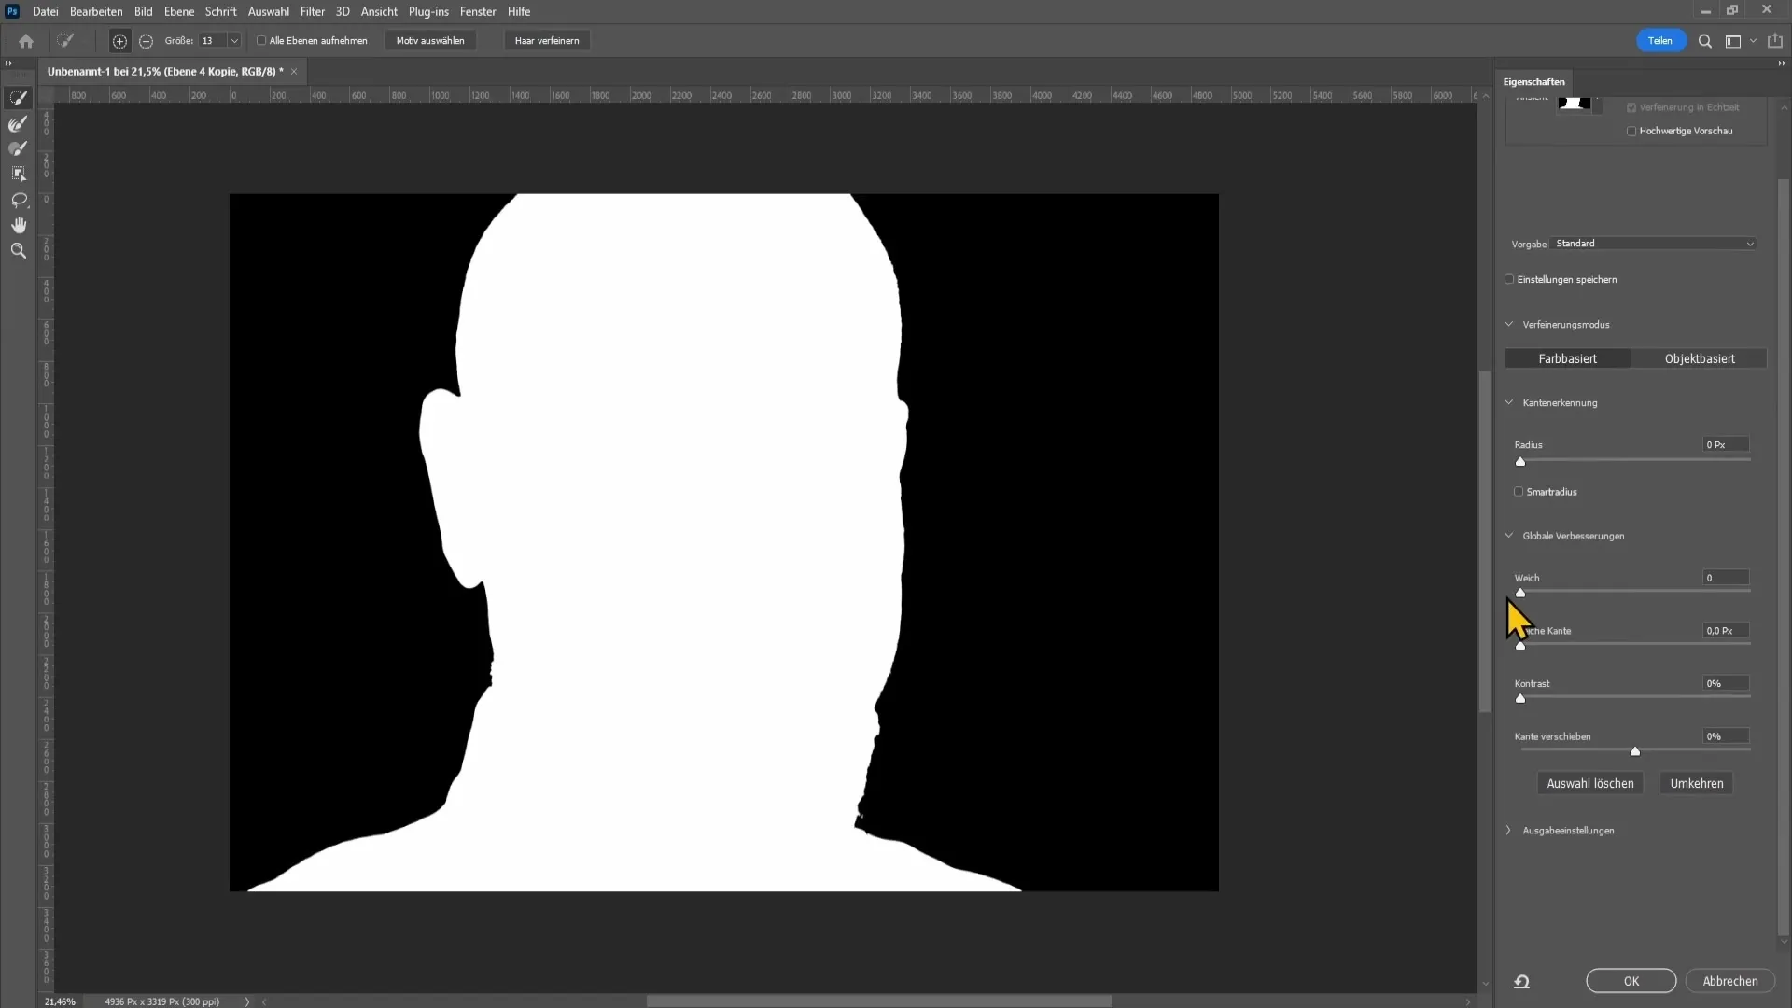Viewport: 1792px width, 1008px height.
Task: Enable Hochwertige Vorschau checkbox
Action: (1631, 132)
